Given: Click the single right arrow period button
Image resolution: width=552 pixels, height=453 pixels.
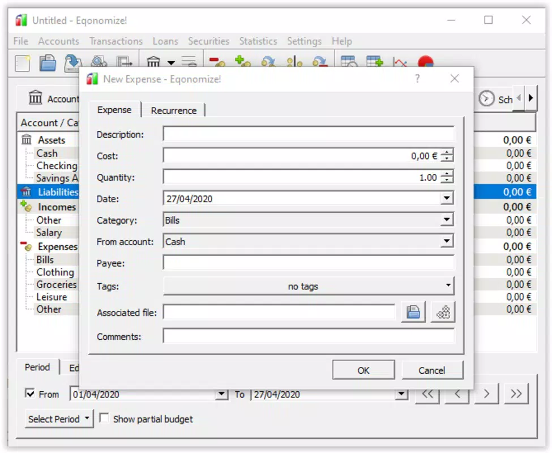Looking at the screenshot, I should [486, 393].
